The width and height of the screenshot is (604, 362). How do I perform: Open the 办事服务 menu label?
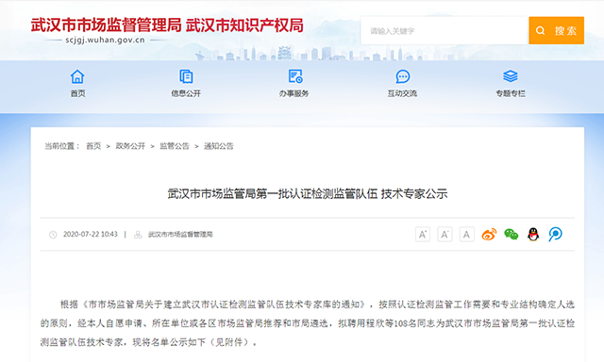point(294,93)
